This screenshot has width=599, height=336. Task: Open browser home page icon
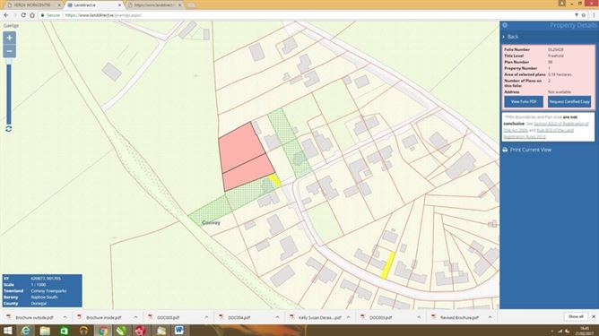32,15
